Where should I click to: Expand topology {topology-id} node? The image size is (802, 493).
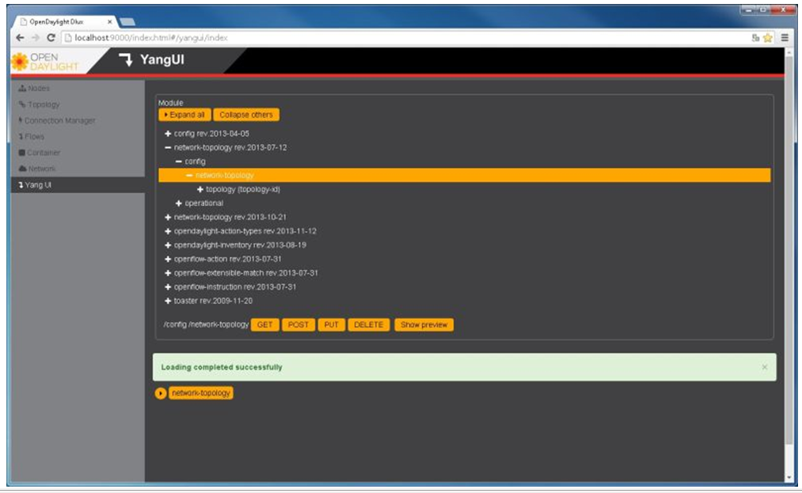click(200, 189)
